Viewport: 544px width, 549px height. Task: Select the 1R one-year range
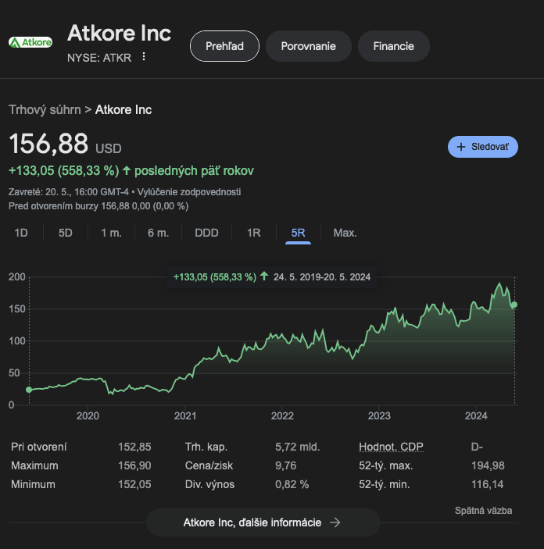tap(254, 233)
